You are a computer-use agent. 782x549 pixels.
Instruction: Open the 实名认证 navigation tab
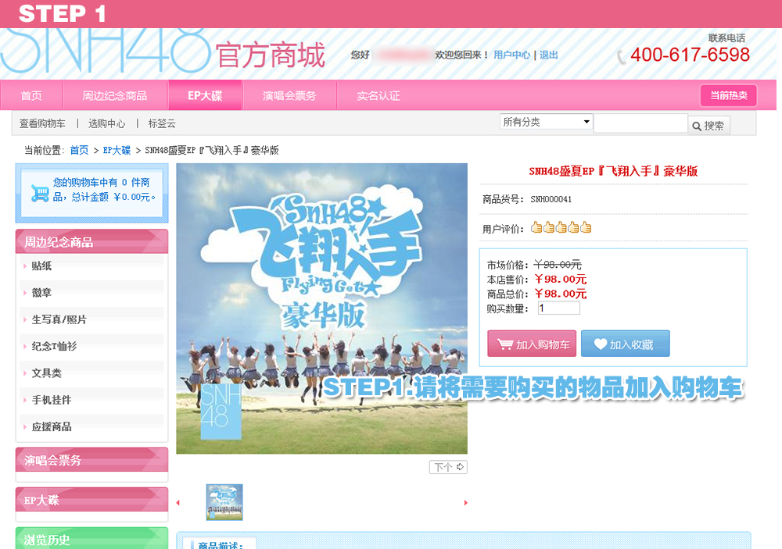(x=378, y=95)
